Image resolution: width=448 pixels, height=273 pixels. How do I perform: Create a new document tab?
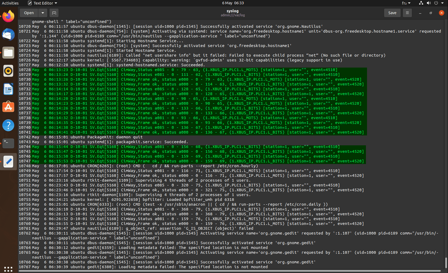tap(54, 13)
